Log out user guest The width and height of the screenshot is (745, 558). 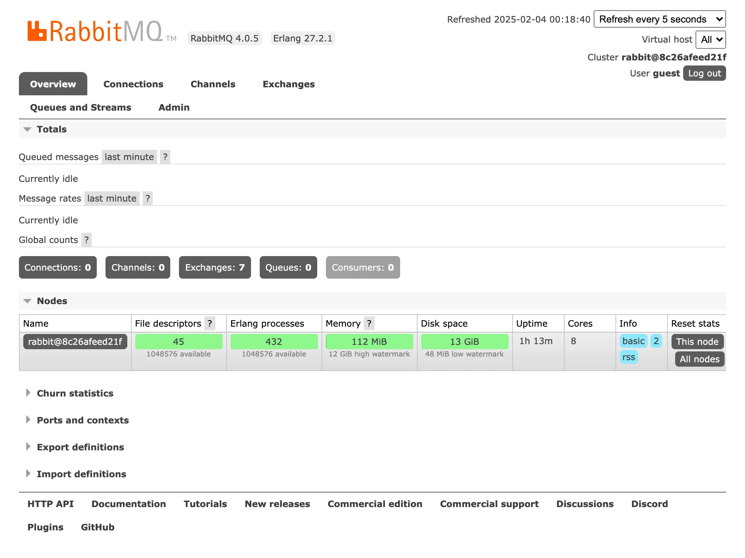(x=704, y=73)
